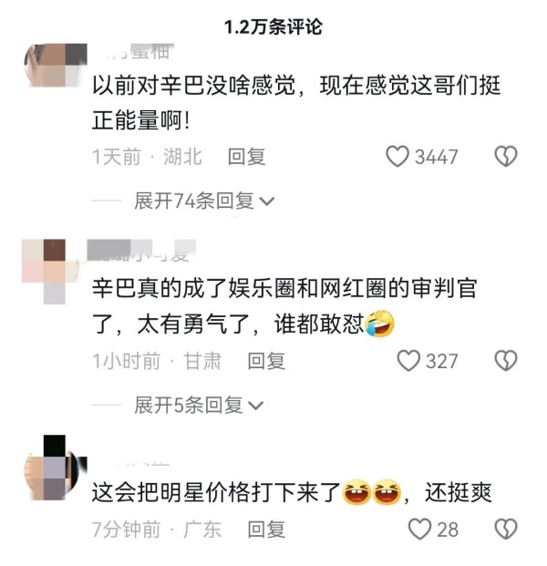Open the second commenter's avatar
Image resolution: width=547 pixels, height=566 pixels.
click(x=50, y=272)
